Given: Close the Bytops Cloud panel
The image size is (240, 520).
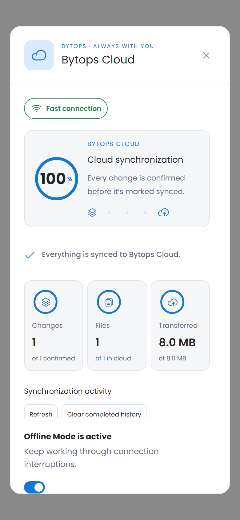Looking at the screenshot, I should [x=206, y=55].
